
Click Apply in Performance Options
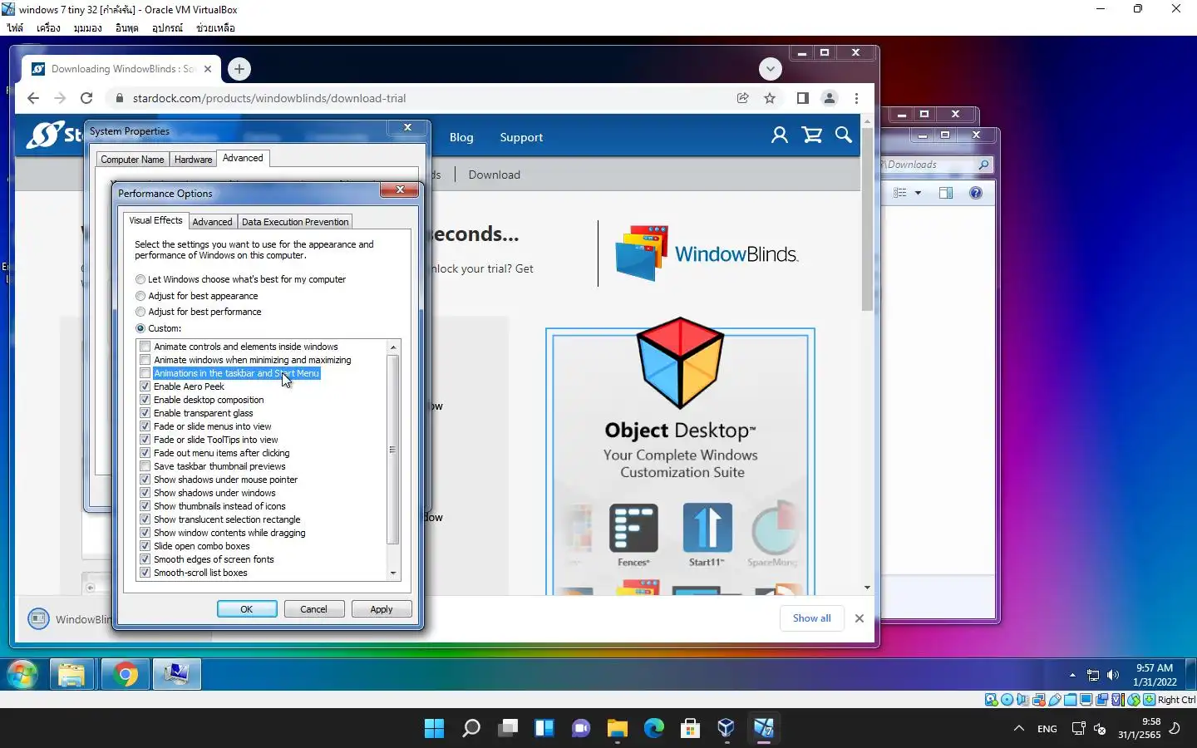tap(382, 609)
